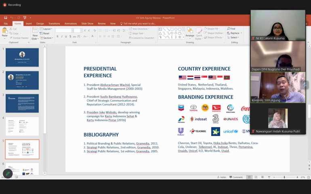Click the Convert to SmartArt button
Image resolution: width=311 pixels, height=194 pixels.
pos(142,38)
